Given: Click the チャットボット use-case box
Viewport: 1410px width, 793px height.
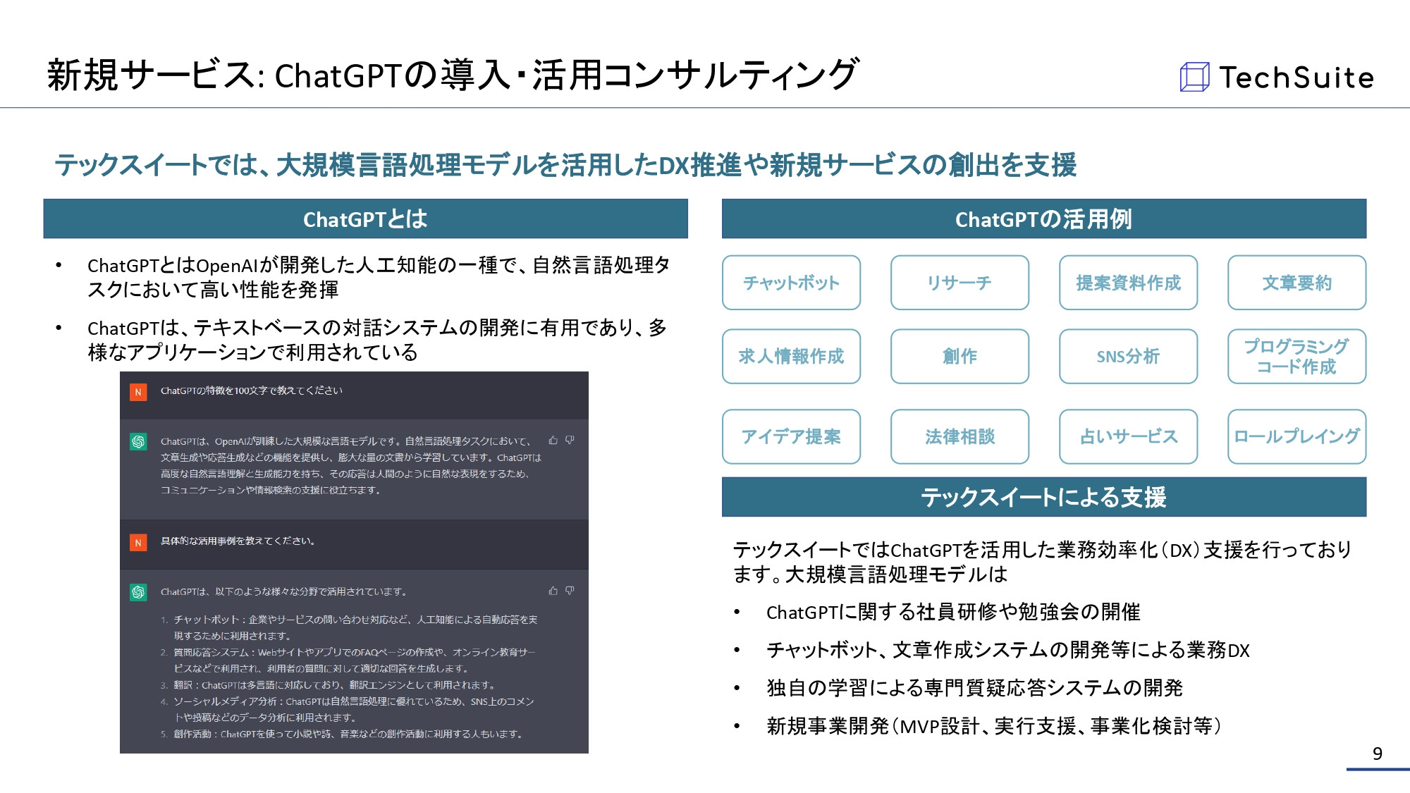Looking at the screenshot, I should pyautogui.click(x=791, y=283).
